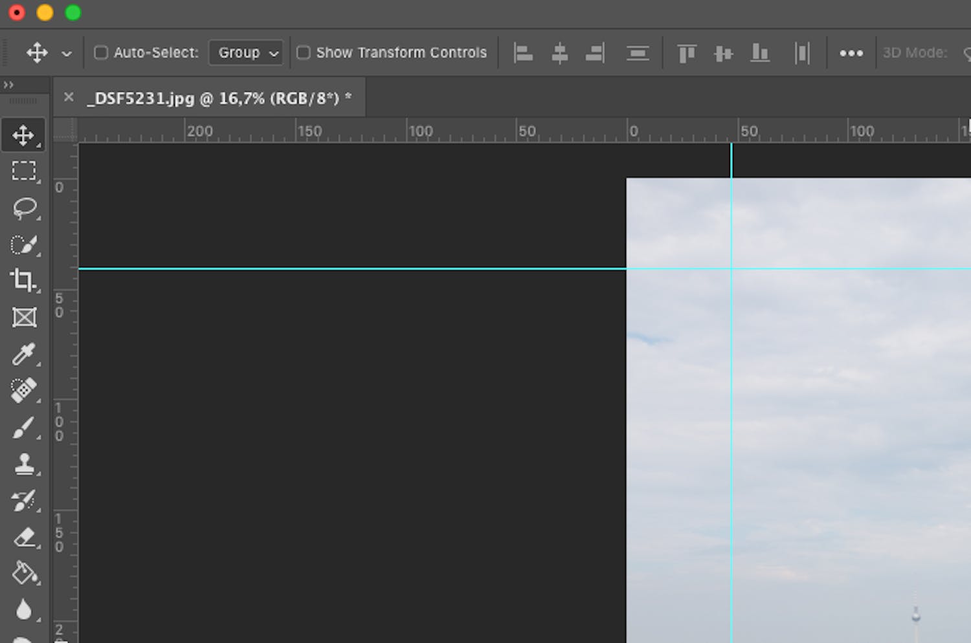Open the three-dots align and distribute options
The image size is (971, 643).
(x=851, y=53)
